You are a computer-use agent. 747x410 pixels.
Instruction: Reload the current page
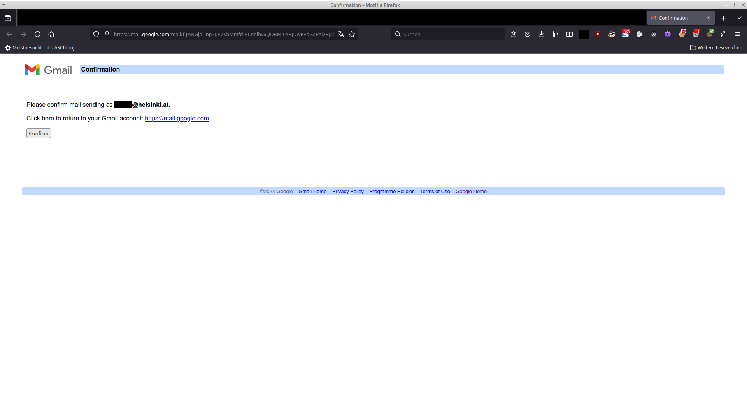click(37, 34)
